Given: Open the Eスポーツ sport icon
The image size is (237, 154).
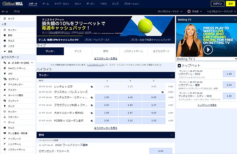Looking at the screenshot, I should (5, 79).
